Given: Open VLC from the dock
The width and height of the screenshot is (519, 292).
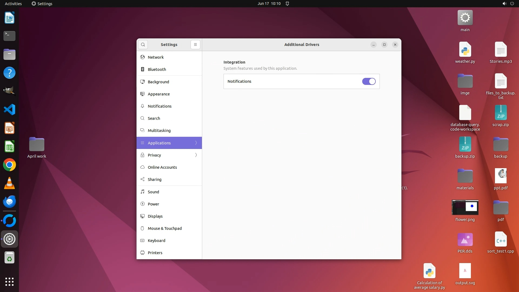Looking at the screenshot, I should (9, 183).
